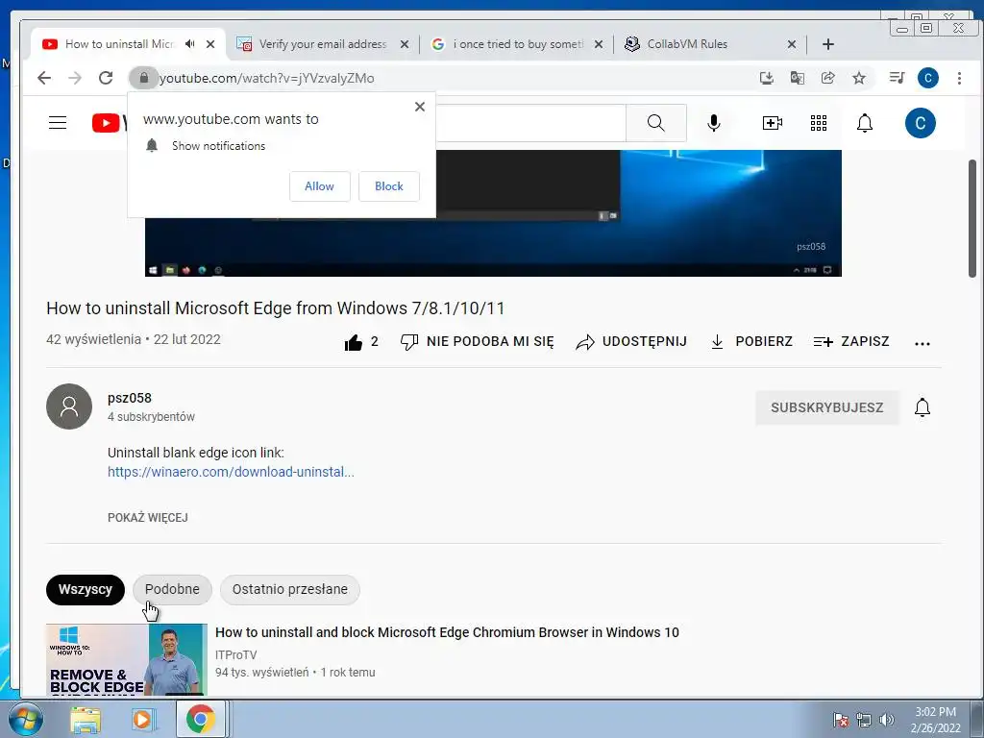This screenshot has width=984, height=738.
Task: Go back with the browser back arrow
Action: coord(44,78)
